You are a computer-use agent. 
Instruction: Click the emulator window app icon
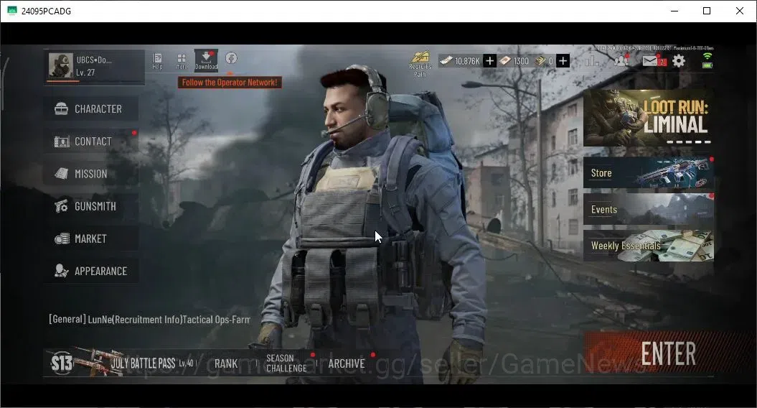12,11
